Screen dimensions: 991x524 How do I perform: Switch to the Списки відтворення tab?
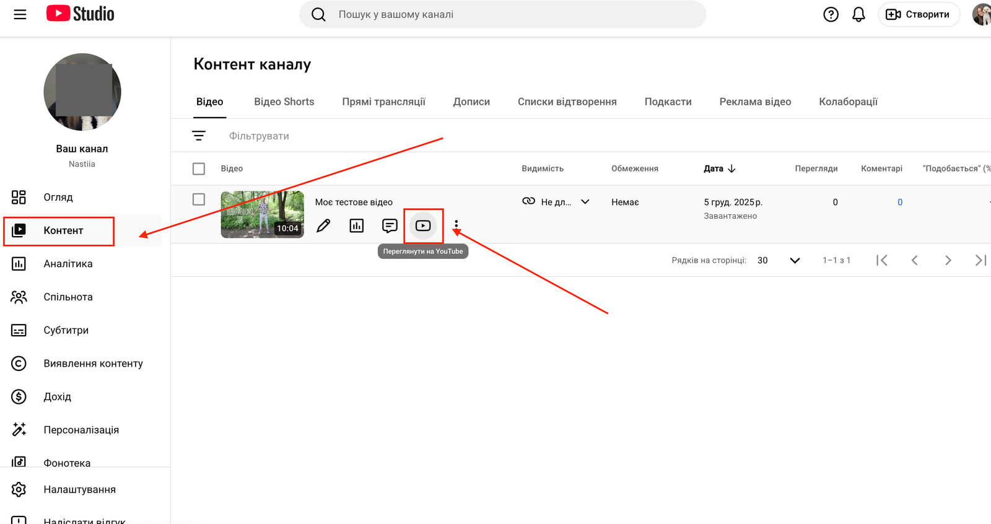pos(567,102)
